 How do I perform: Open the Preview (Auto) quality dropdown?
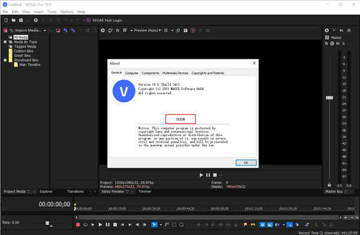tap(147, 31)
